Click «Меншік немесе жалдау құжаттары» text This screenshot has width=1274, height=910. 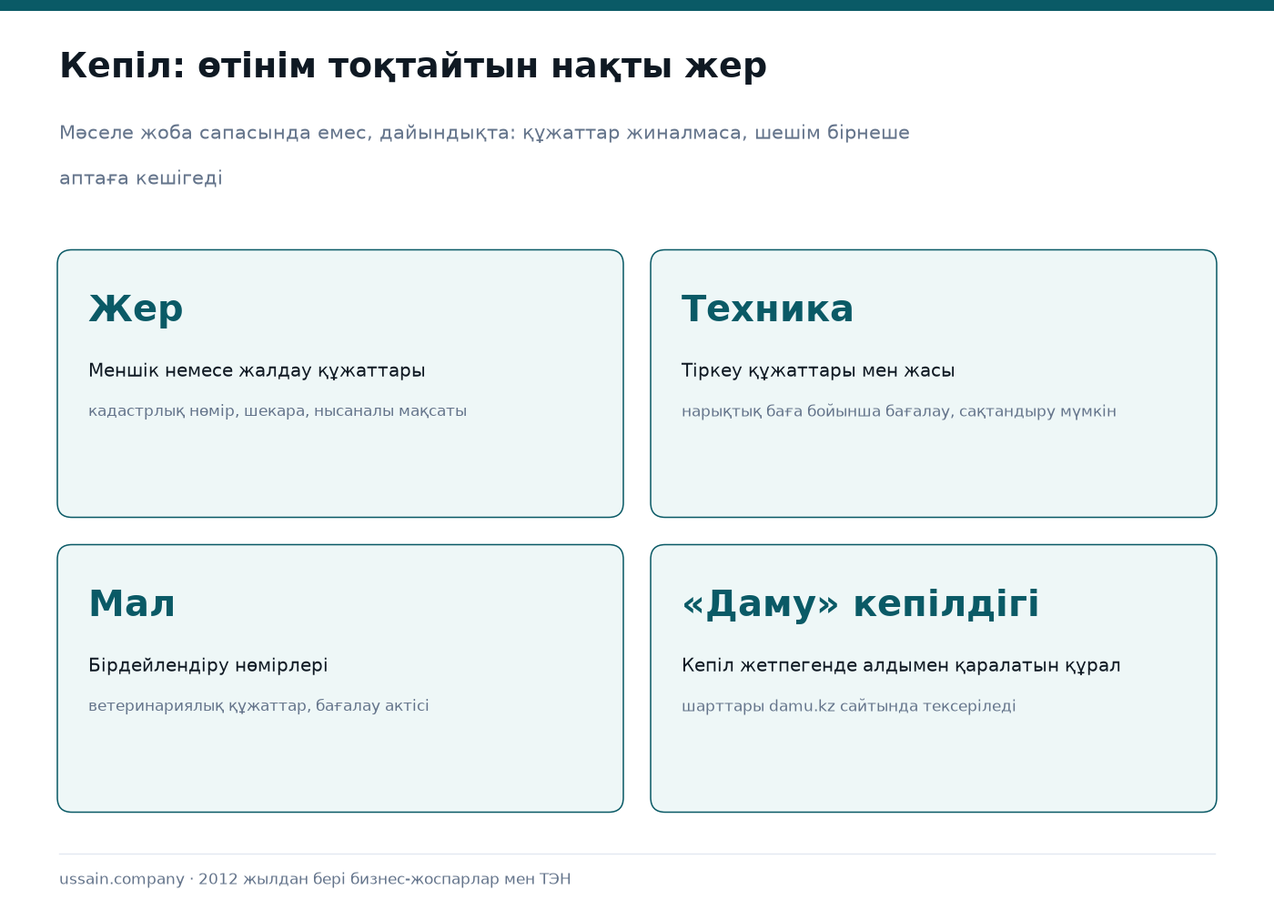pyautogui.click(x=257, y=370)
